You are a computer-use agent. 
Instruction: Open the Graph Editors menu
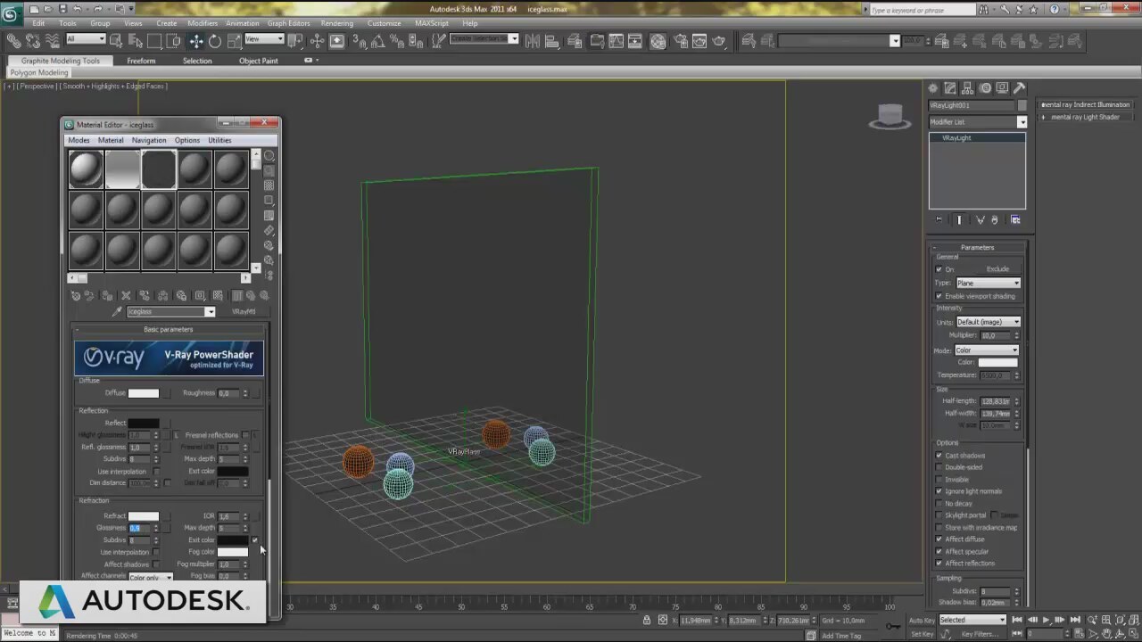coord(289,23)
